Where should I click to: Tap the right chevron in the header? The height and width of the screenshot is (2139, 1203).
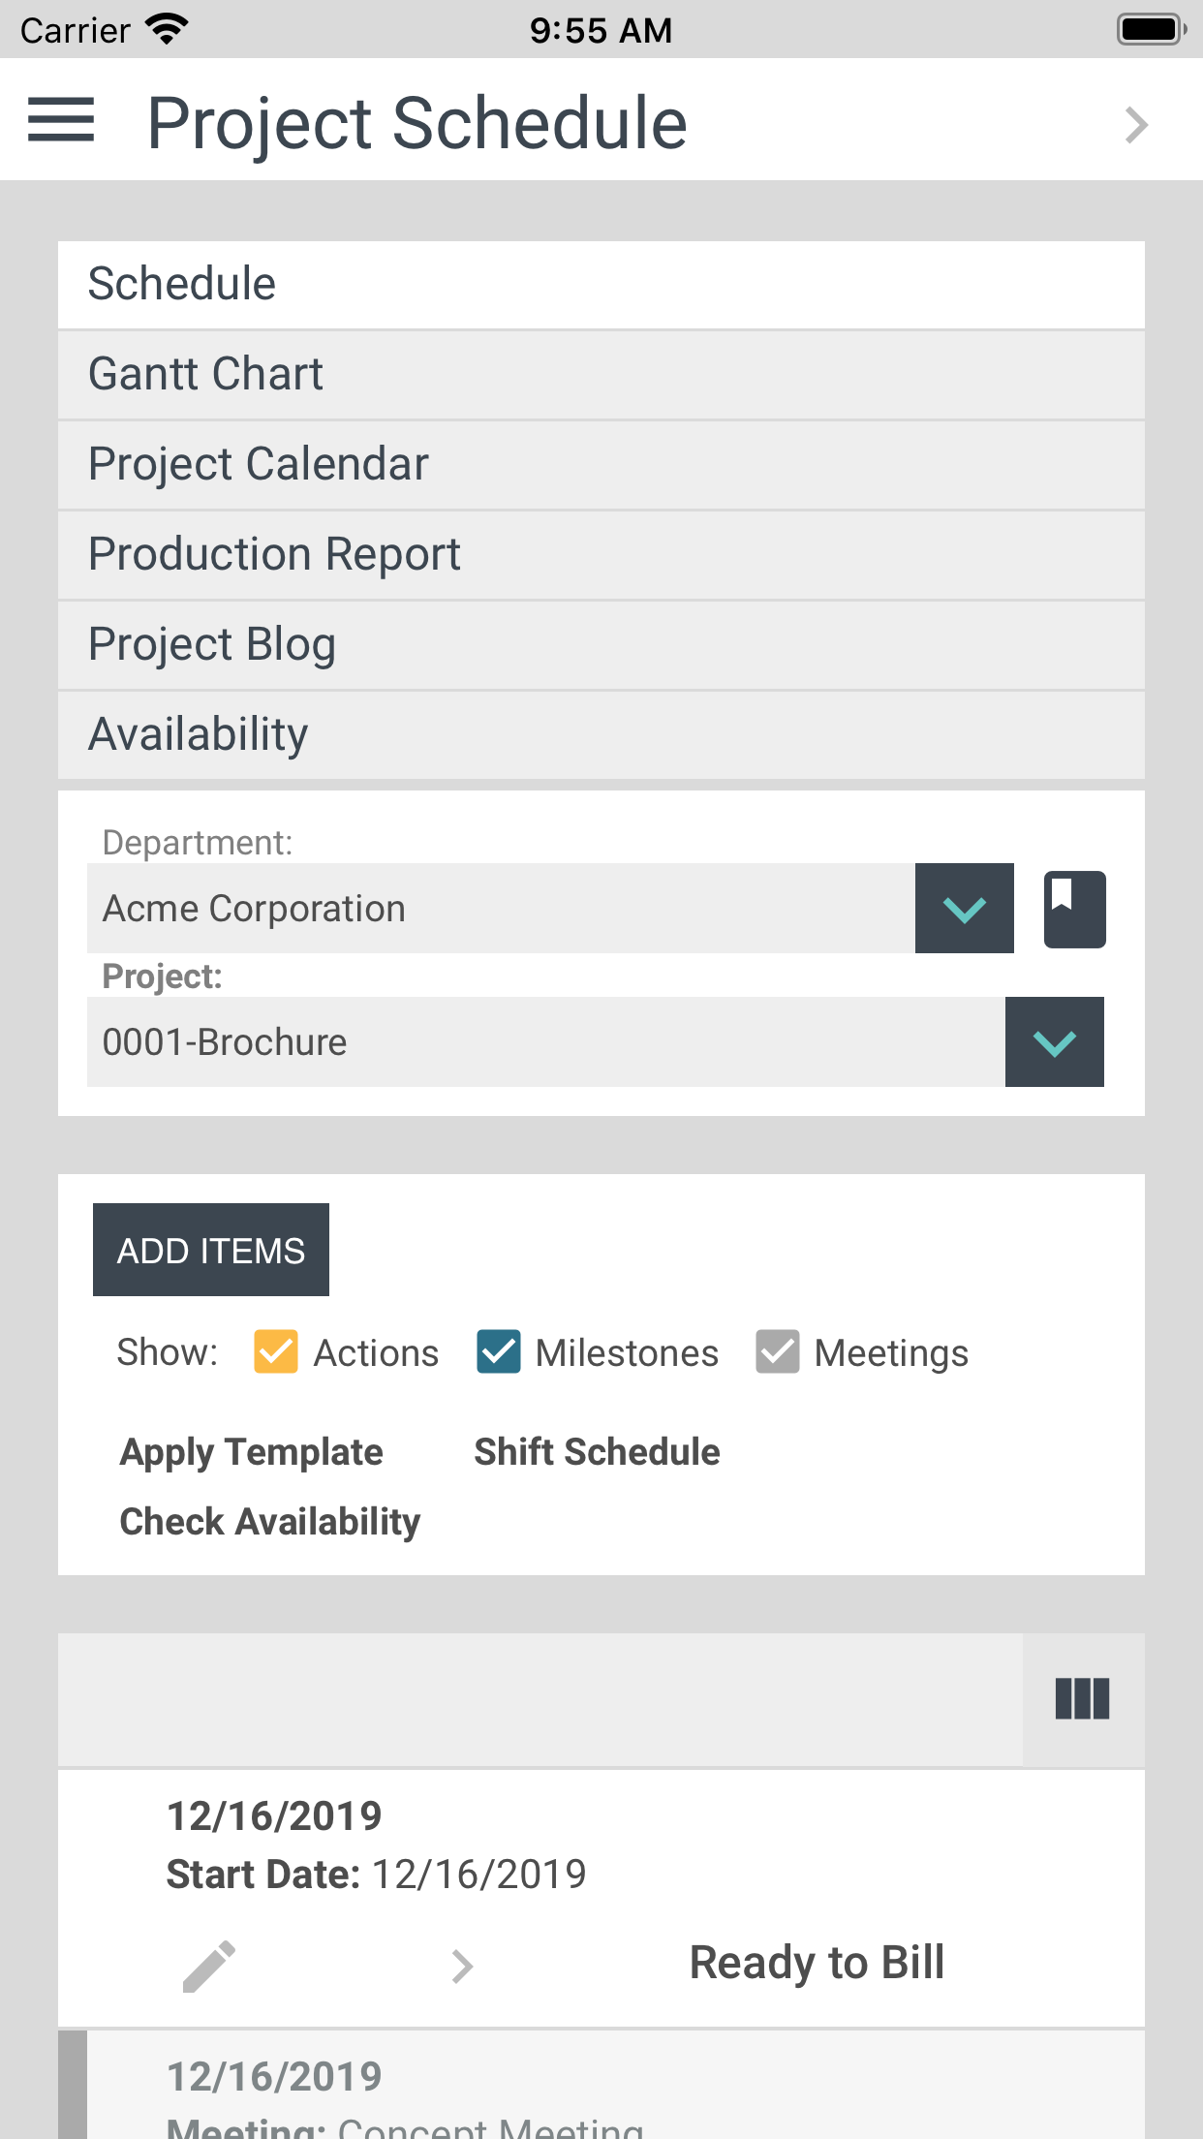[1136, 125]
